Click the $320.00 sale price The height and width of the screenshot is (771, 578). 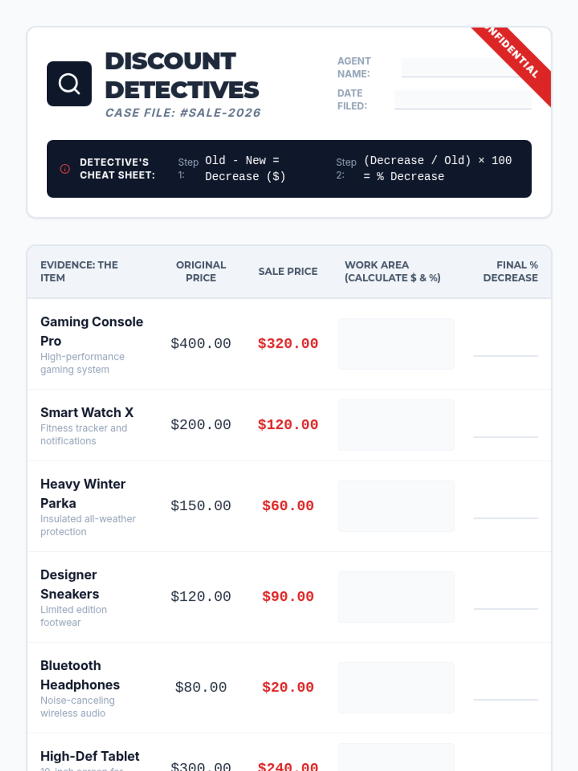click(288, 344)
